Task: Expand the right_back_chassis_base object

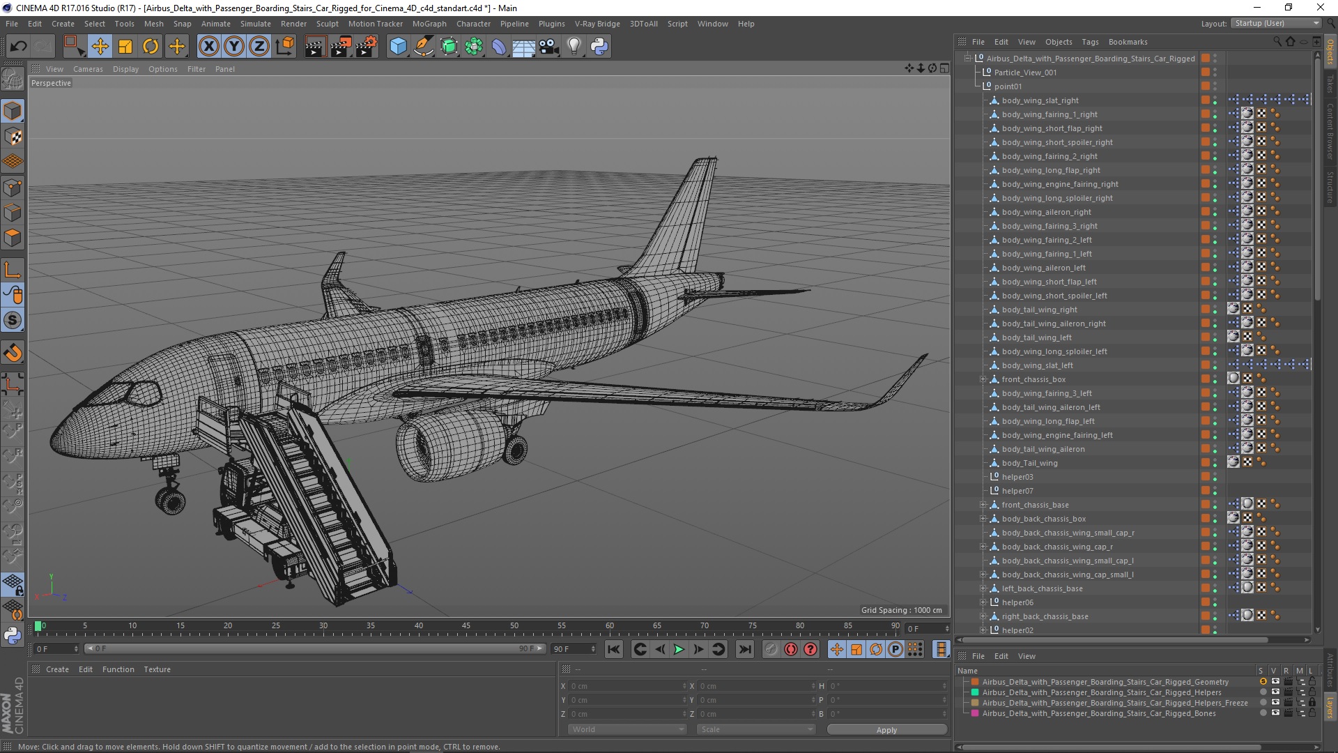Action: [x=983, y=616]
